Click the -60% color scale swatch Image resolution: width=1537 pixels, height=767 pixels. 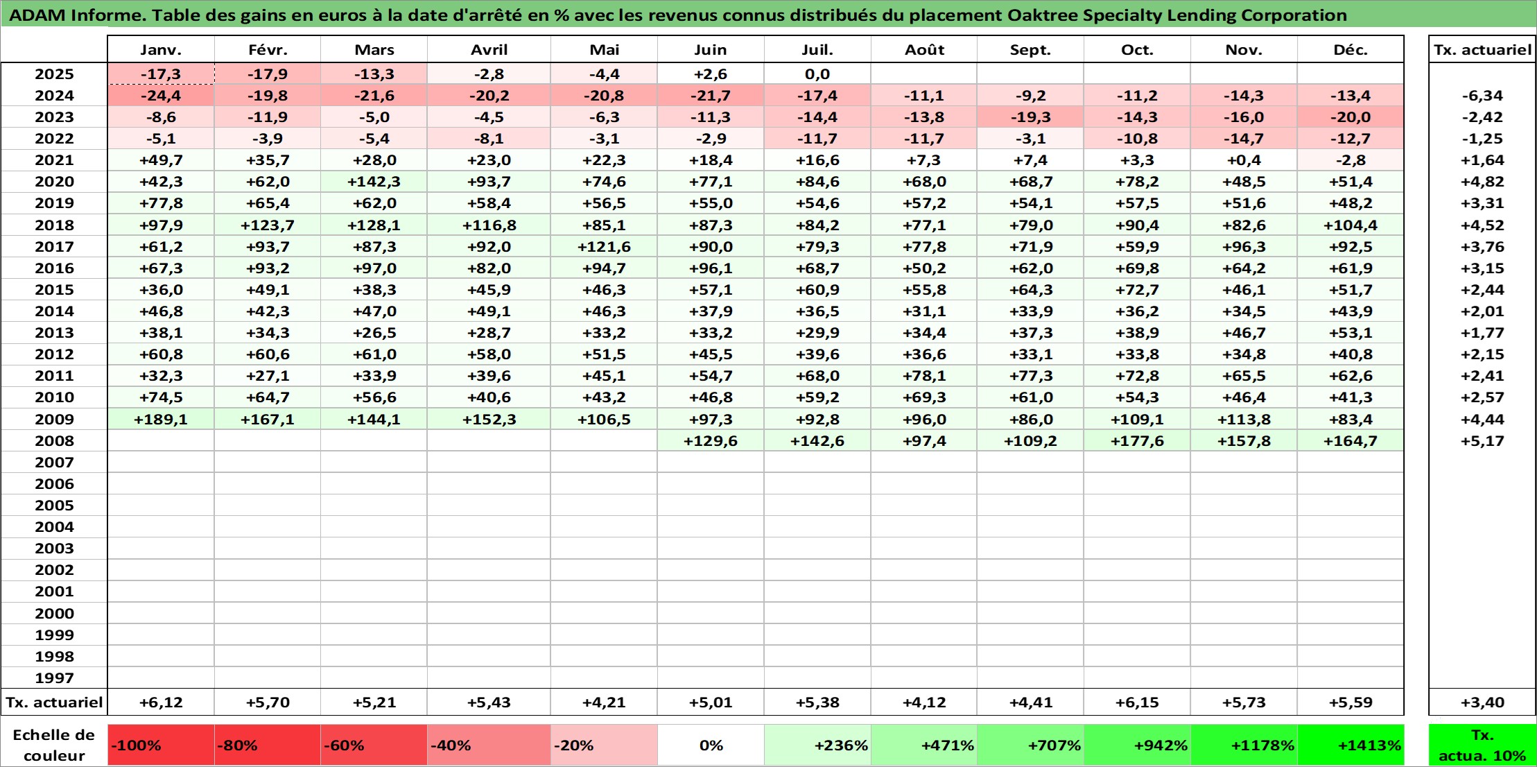pyautogui.click(x=374, y=745)
